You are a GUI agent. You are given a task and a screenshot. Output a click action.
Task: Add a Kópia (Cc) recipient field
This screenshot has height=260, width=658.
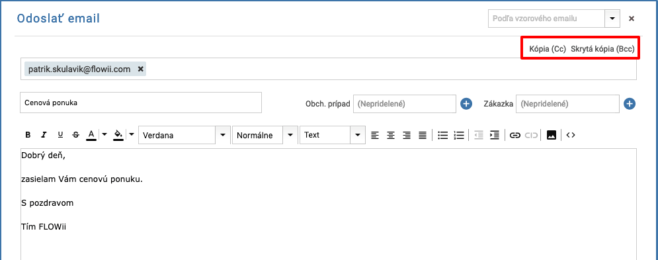tap(548, 49)
